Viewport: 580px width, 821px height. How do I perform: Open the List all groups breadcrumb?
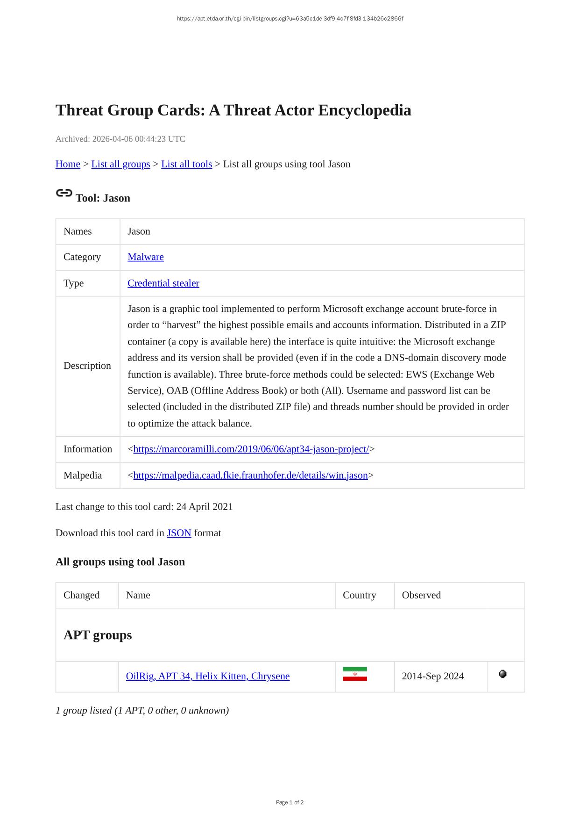click(120, 164)
